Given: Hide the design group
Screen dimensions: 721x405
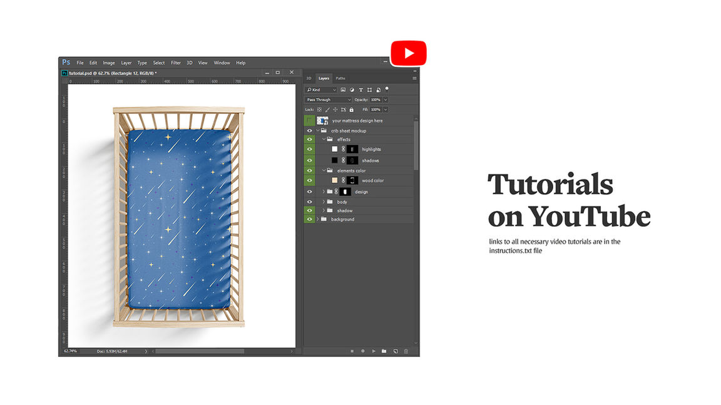Looking at the screenshot, I should click(309, 191).
